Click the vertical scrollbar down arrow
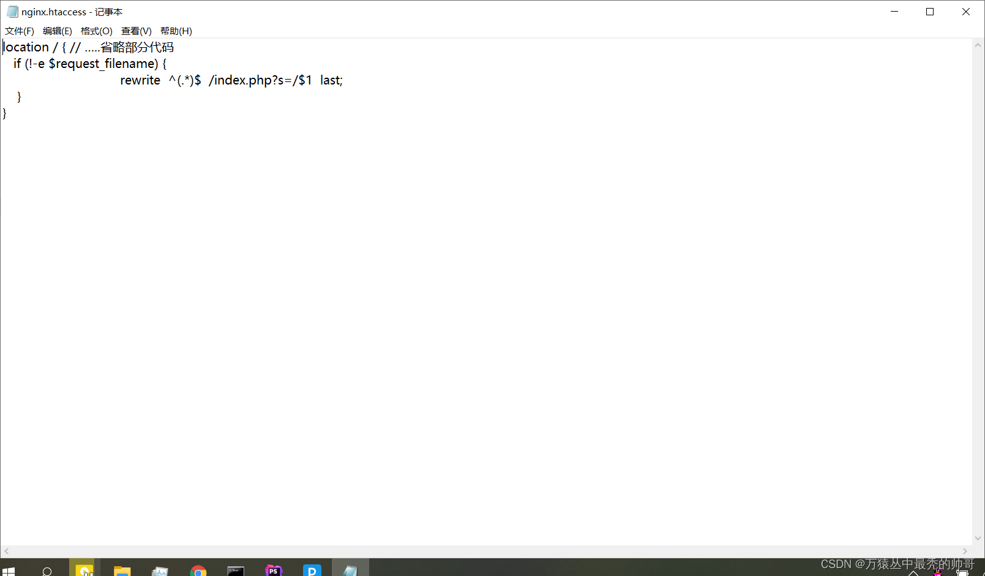Viewport: 985px width, 576px height. pos(978,538)
